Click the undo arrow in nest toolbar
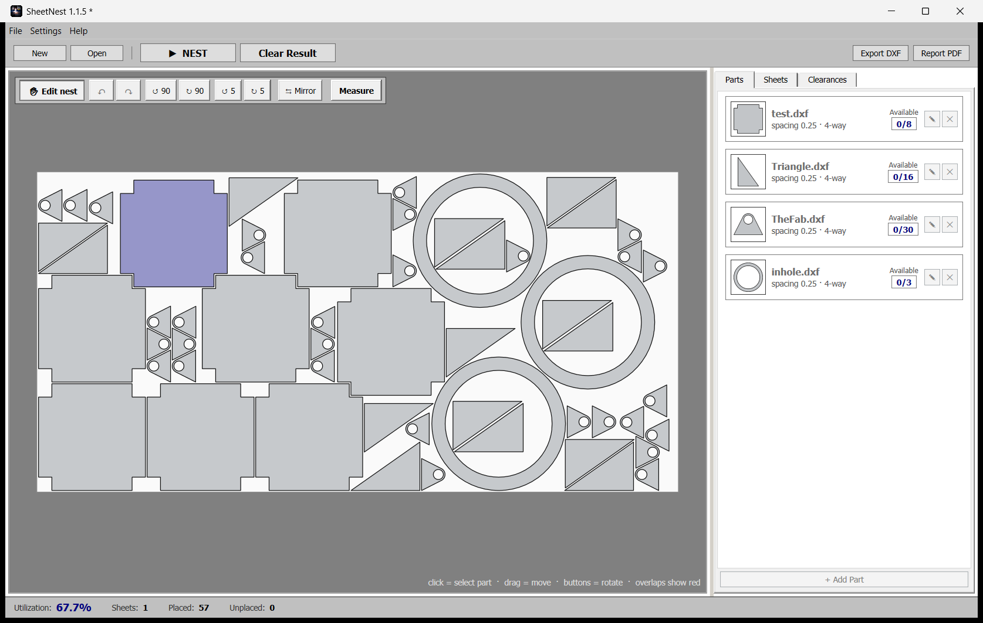 click(102, 91)
